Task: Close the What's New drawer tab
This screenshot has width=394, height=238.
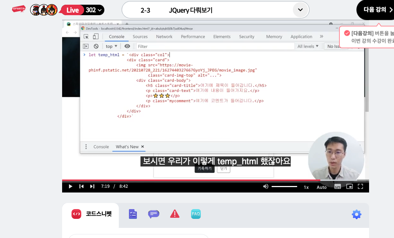Action: click(x=143, y=147)
